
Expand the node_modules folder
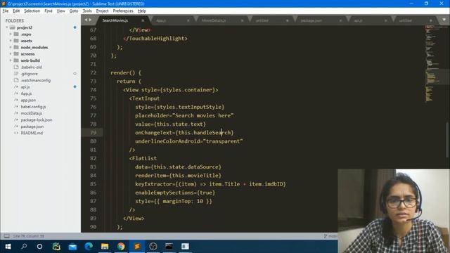click(11, 47)
